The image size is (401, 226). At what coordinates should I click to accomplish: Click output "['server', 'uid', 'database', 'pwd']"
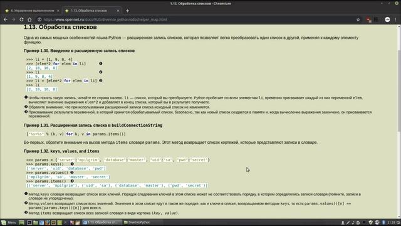(66, 168)
